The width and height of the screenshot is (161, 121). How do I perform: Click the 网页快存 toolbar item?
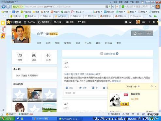[109, 12]
